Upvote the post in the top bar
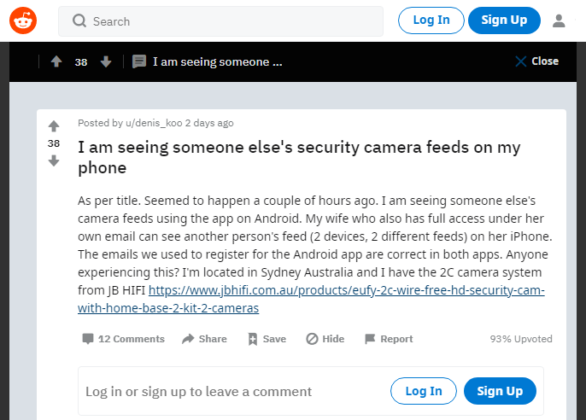 [56, 61]
